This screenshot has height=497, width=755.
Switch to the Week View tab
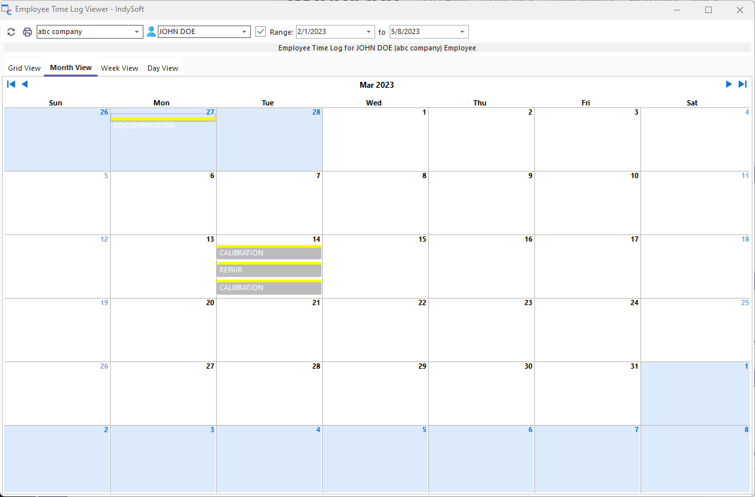[x=119, y=68]
